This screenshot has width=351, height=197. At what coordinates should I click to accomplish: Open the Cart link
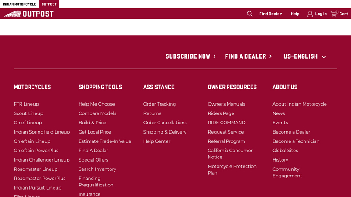[344, 14]
